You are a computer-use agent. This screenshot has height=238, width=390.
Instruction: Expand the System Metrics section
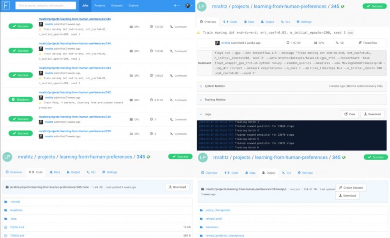291,86
